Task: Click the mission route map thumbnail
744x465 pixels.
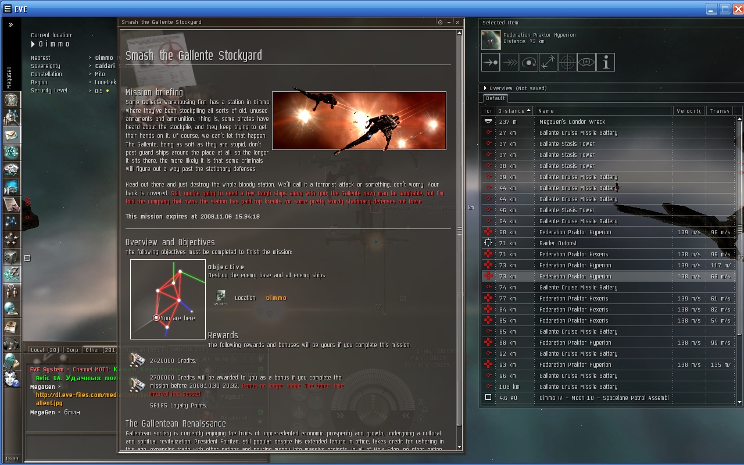Action: coord(168,299)
